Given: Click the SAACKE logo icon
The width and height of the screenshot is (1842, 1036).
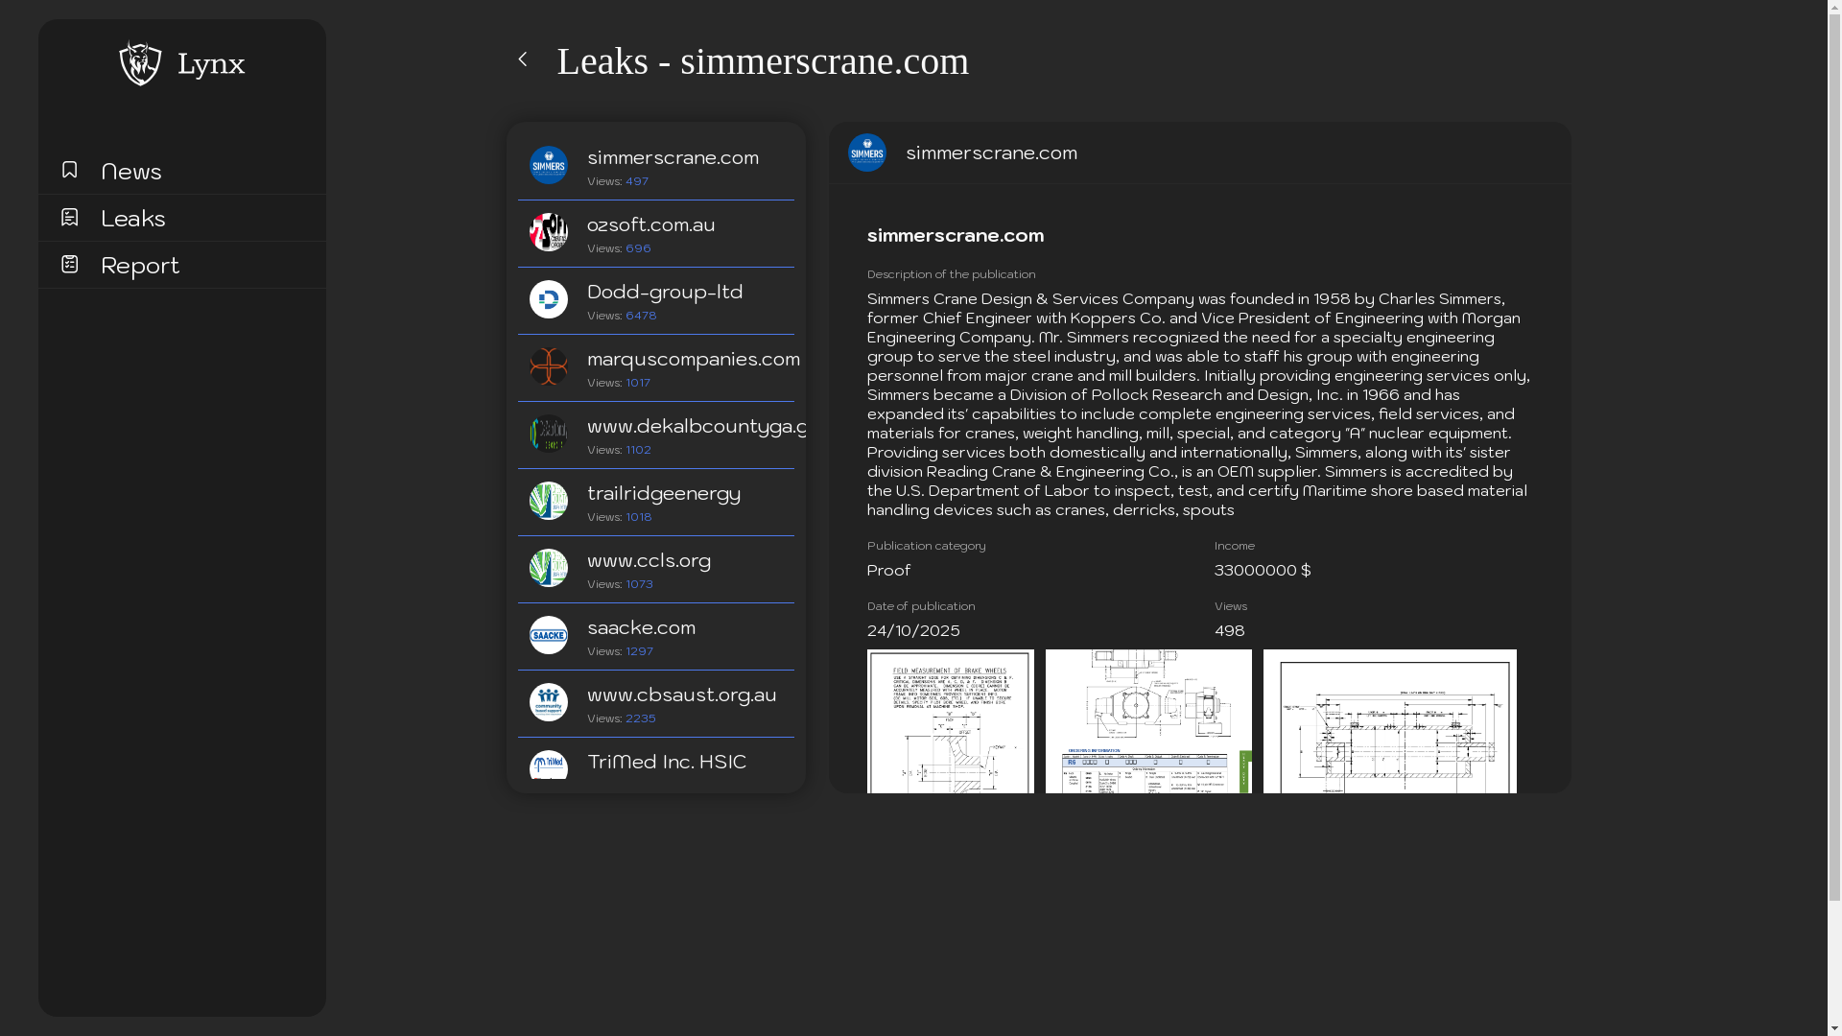Looking at the screenshot, I should (549, 635).
